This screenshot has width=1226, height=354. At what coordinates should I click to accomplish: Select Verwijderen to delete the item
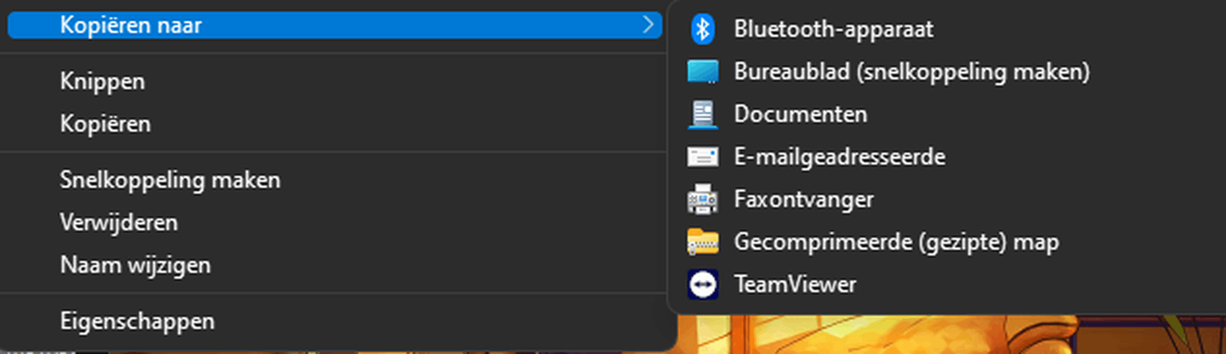(x=119, y=223)
